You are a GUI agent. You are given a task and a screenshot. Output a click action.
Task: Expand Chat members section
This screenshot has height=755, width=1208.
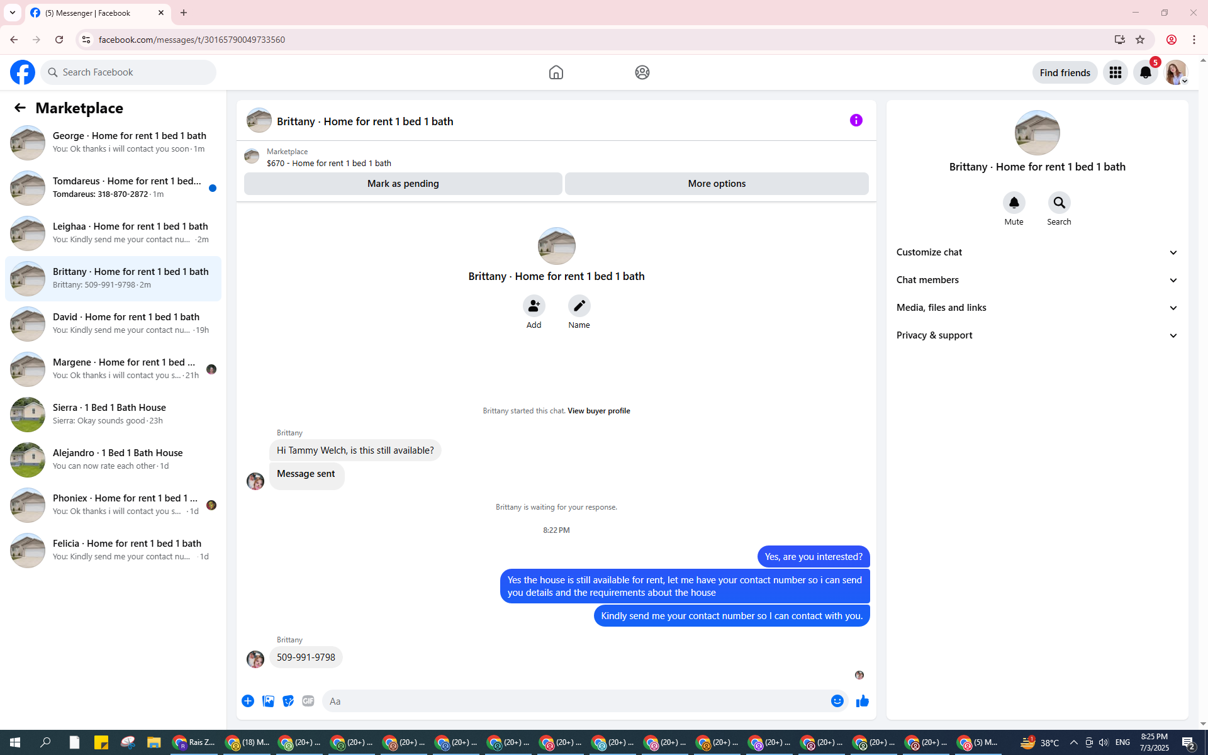click(x=1036, y=280)
